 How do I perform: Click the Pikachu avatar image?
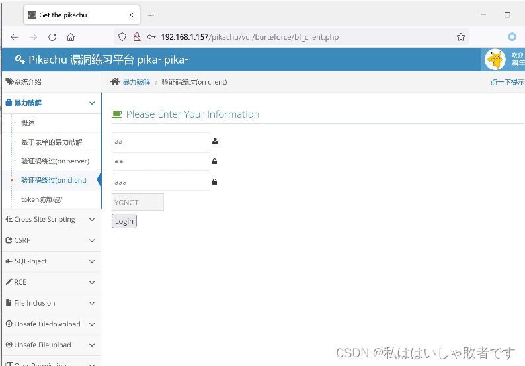[495, 60]
